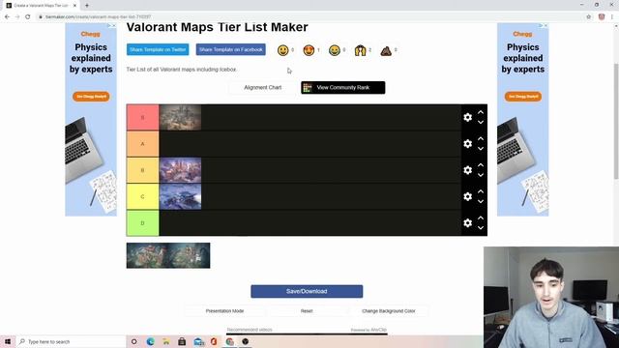
Task: Enter Presentation Mode
Action: 224,311
